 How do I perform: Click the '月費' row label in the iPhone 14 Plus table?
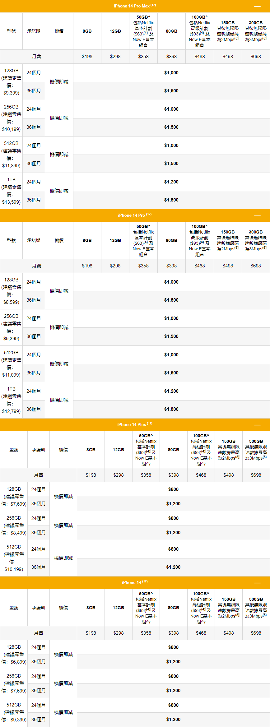point(39,475)
